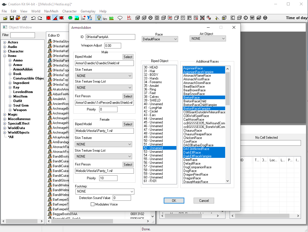Viewport: 308px width, 232px height.
Task: Open the Footstep dropdown
Action: pos(105,191)
